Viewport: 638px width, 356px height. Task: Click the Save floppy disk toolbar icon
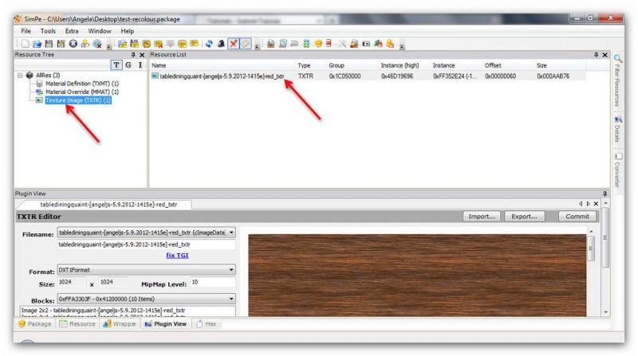[x=49, y=44]
